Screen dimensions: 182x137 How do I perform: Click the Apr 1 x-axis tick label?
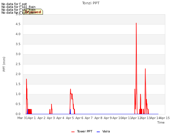(32, 118)
